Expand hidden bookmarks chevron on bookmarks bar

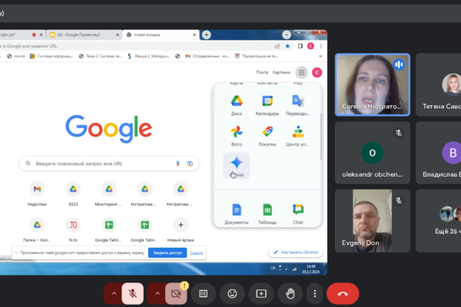(x=320, y=56)
